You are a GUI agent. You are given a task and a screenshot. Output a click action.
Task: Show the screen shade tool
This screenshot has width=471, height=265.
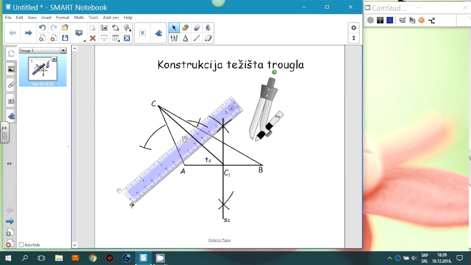pos(104,38)
